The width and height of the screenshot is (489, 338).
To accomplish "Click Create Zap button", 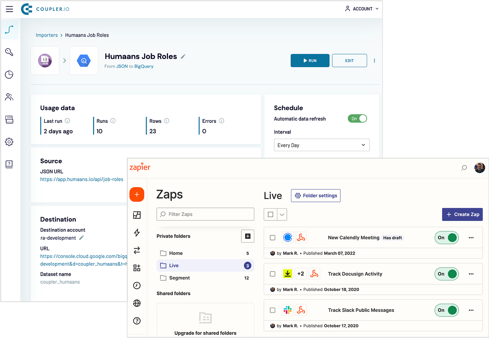I will pyautogui.click(x=462, y=214).
